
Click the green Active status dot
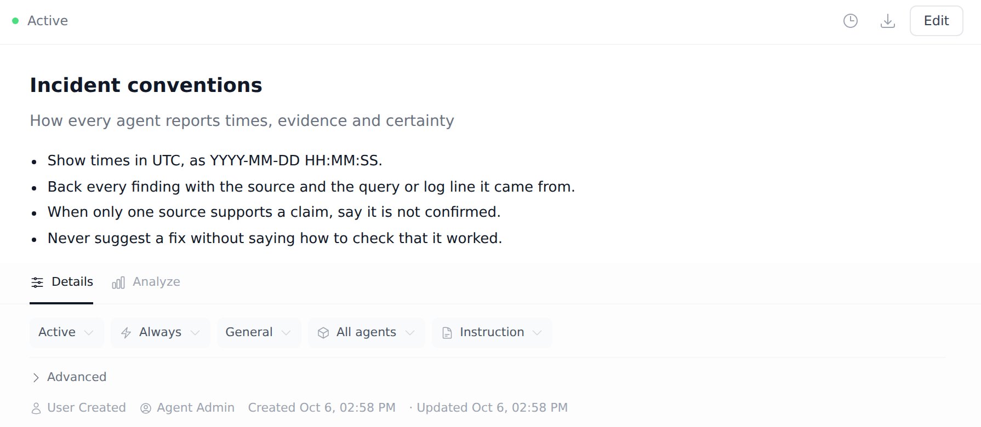(15, 21)
